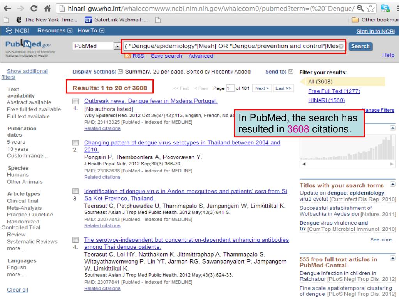Open the GatorLink Webmail bookmark
Viewport: 399px width, 299px height.
pos(116,19)
